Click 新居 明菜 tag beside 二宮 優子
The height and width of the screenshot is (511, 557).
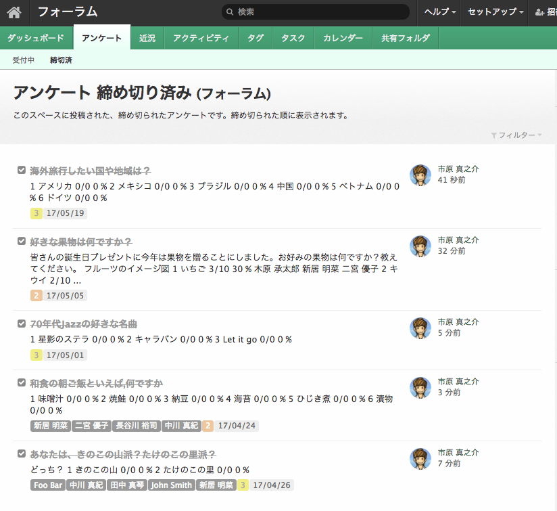(51, 426)
